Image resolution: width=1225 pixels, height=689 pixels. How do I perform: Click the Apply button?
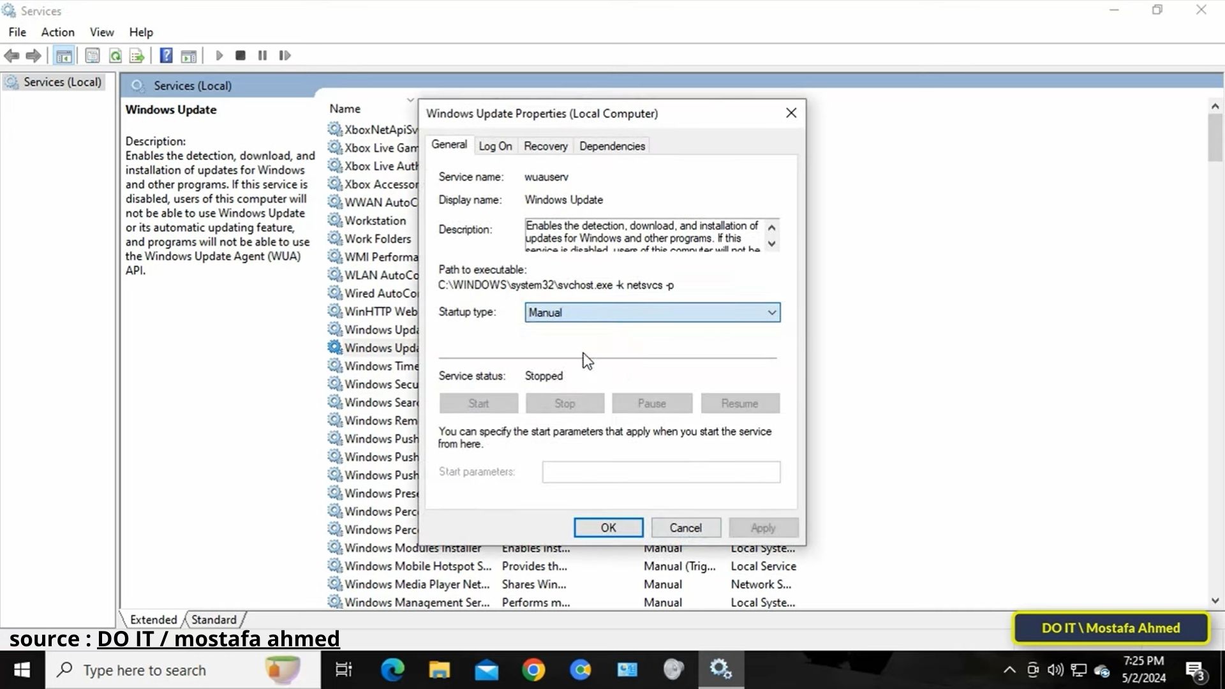(763, 528)
